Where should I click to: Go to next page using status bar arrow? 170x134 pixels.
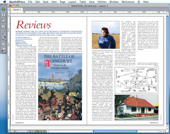(x=34, y=131)
